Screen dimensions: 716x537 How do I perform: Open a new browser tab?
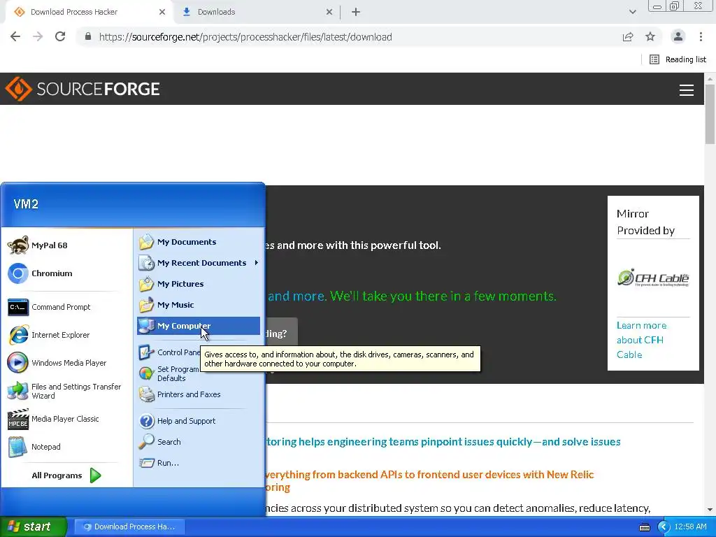[x=356, y=12]
